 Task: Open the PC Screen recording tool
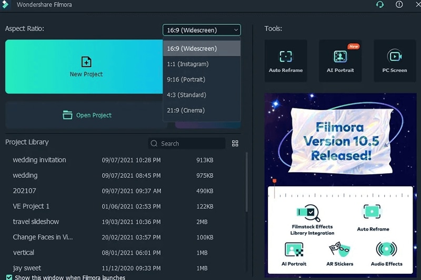pyautogui.click(x=395, y=61)
